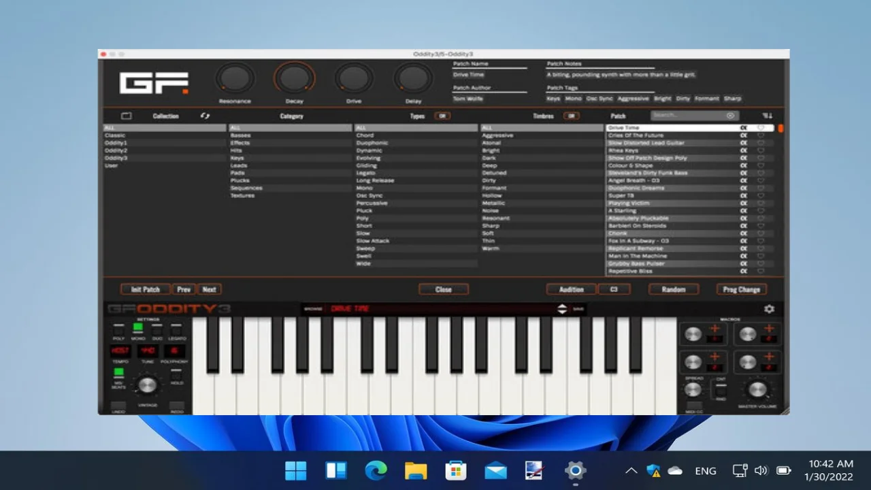The height and width of the screenshot is (490, 871).
Task: Click the Spread knob
Action: [692, 390]
